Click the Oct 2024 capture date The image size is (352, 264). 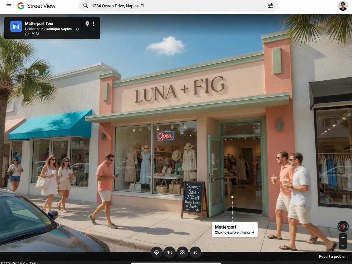[32, 34]
